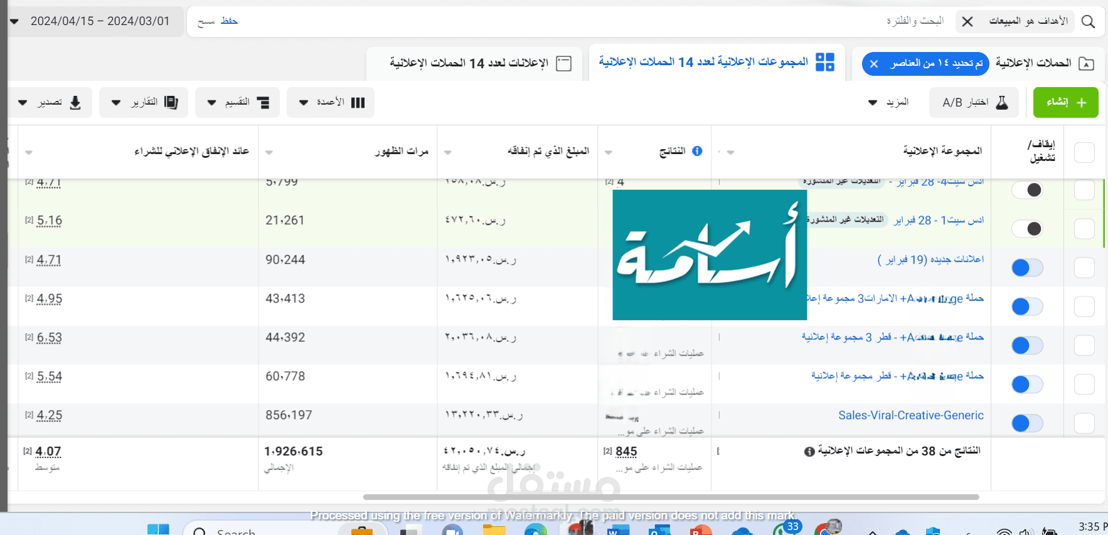Click total impressions 1,926,615

click(x=294, y=452)
